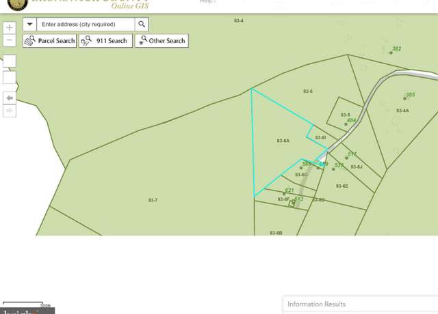Image resolution: width=438 pixels, height=314 pixels.
Task: Click address point 484 on map
Action: 346,124
